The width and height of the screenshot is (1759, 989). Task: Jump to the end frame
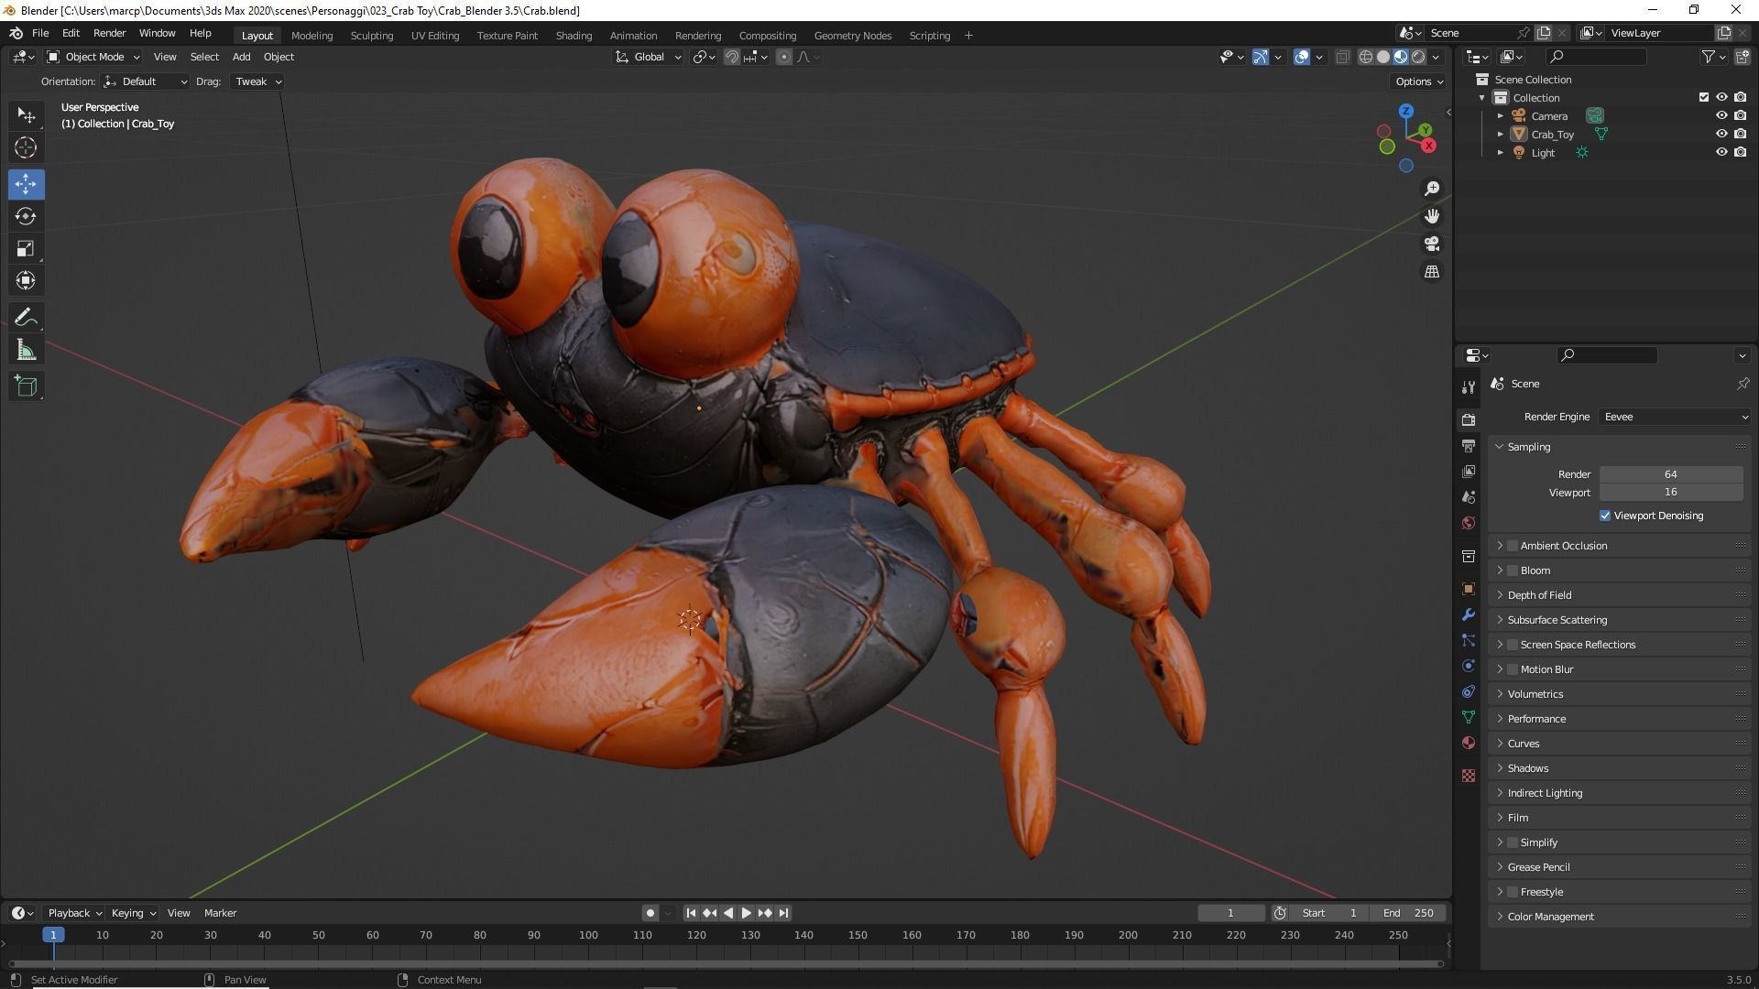tap(783, 913)
